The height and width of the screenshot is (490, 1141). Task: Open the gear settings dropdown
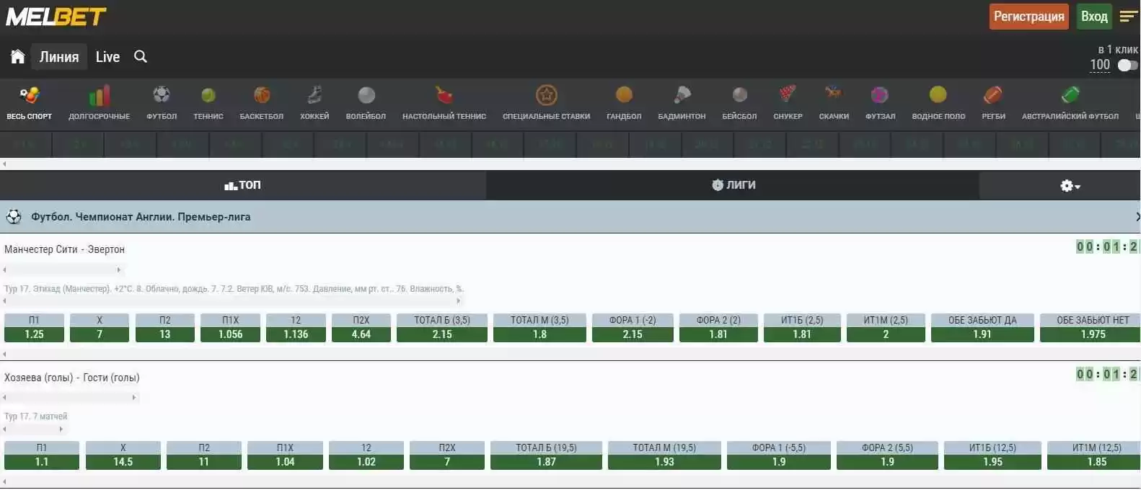(1070, 186)
